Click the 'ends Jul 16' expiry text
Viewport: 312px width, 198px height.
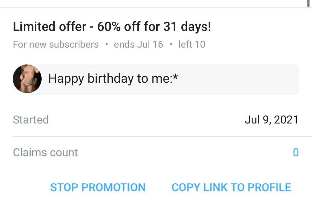tap(138, 44)
